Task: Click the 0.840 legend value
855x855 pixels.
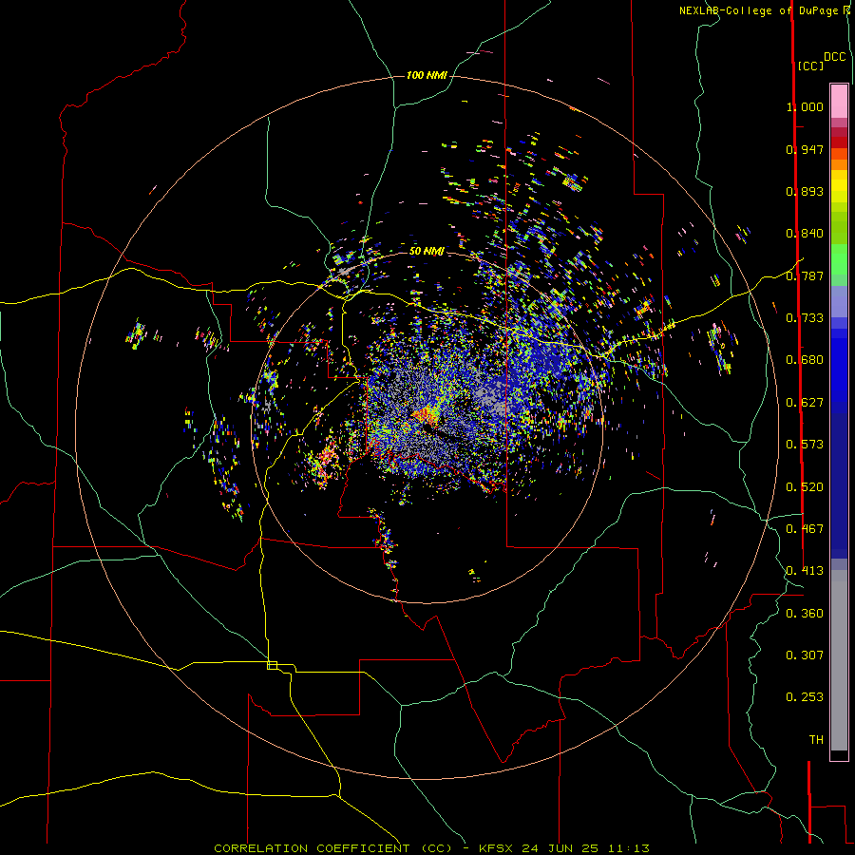Action: click(x=805, y=234)
